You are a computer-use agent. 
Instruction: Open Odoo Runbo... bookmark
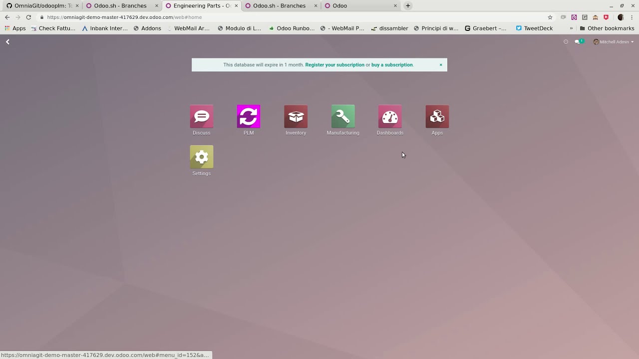292,28
